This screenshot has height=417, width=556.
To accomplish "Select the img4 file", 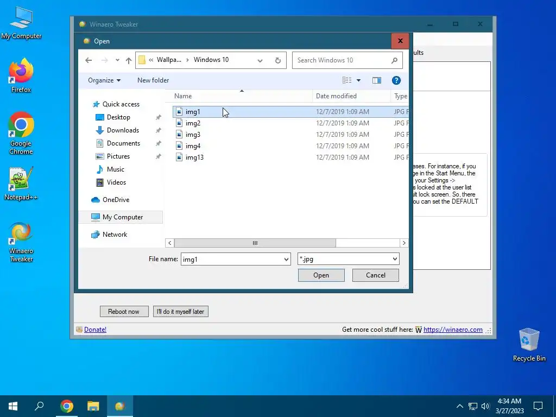I will [290, 146].
